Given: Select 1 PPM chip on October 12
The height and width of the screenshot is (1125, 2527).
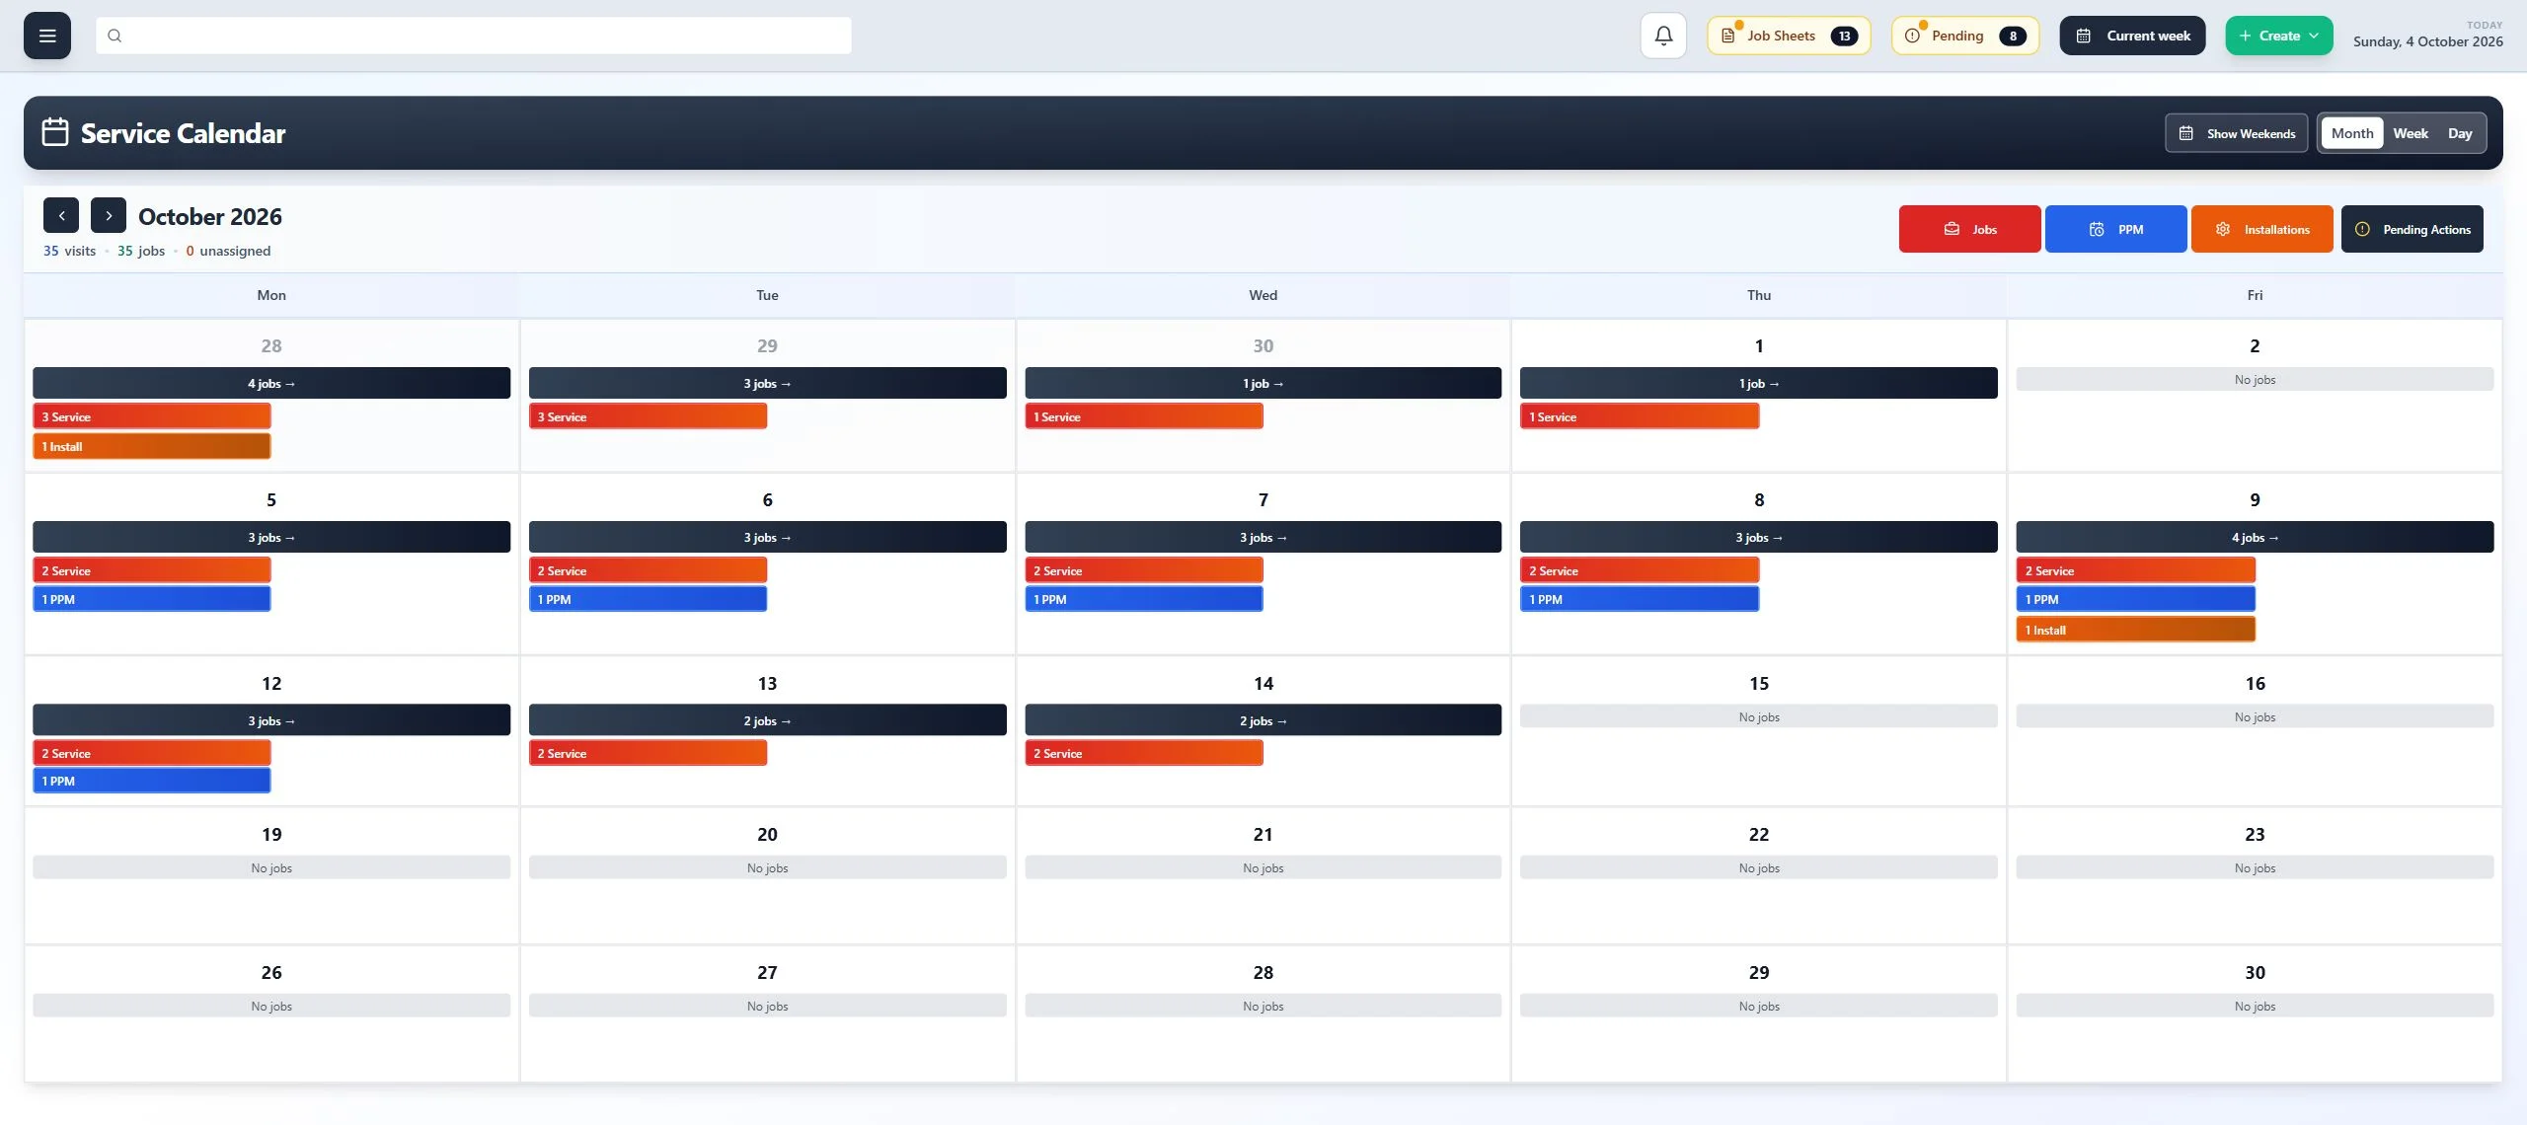Looking at the screenshot, I should coord(152,781).
